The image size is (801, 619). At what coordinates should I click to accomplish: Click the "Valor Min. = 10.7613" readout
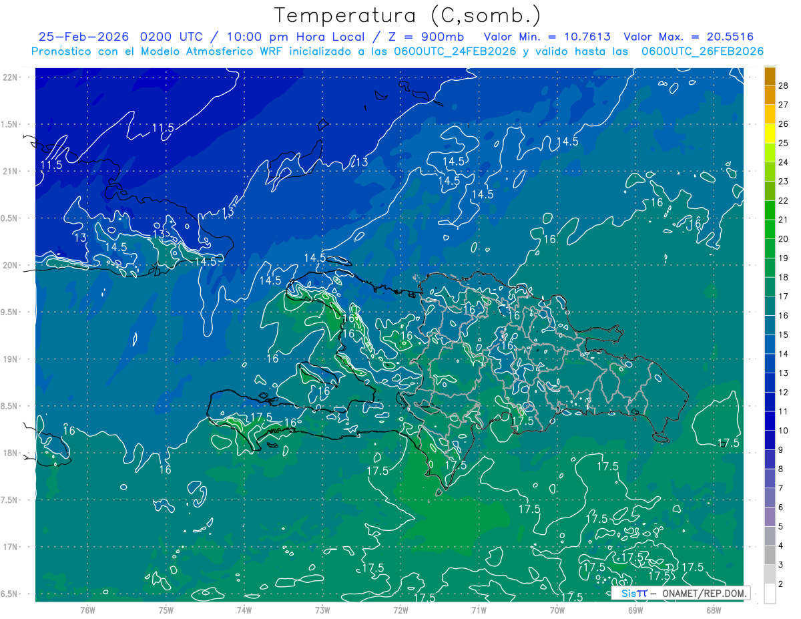point(547,37)
